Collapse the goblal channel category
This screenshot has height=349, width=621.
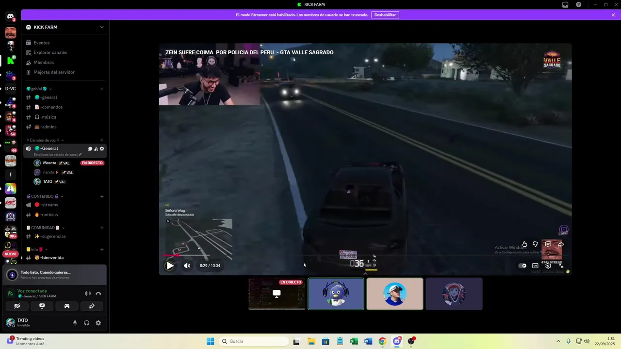(x=39, y=89)
